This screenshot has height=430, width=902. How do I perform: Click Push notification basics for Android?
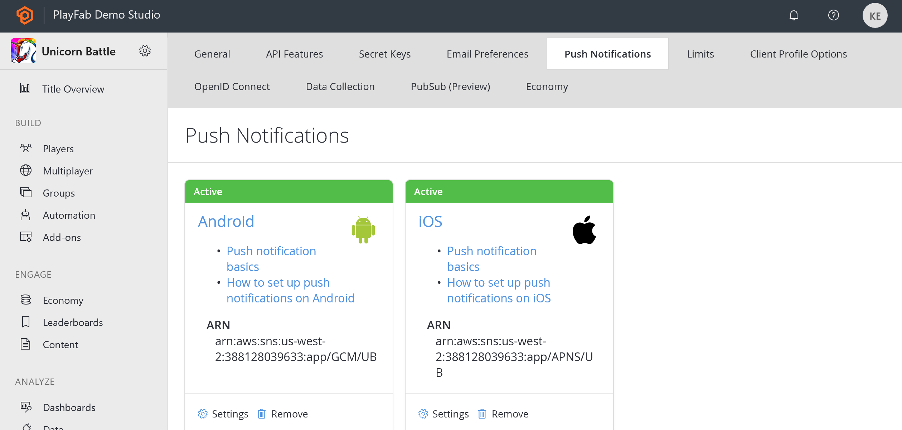point(271,258)
